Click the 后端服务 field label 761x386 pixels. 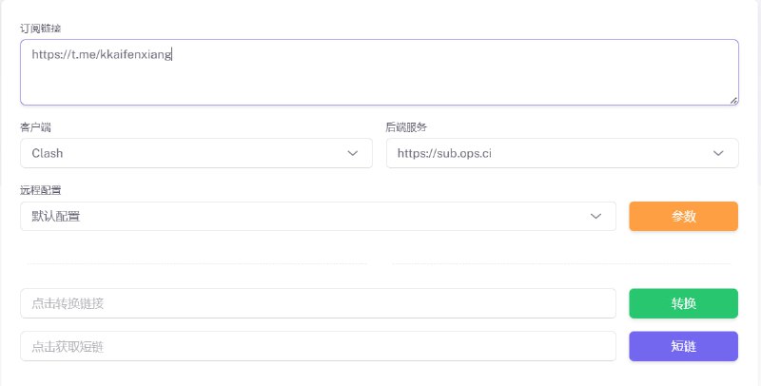pyautogui.click(x=407, y=127)
